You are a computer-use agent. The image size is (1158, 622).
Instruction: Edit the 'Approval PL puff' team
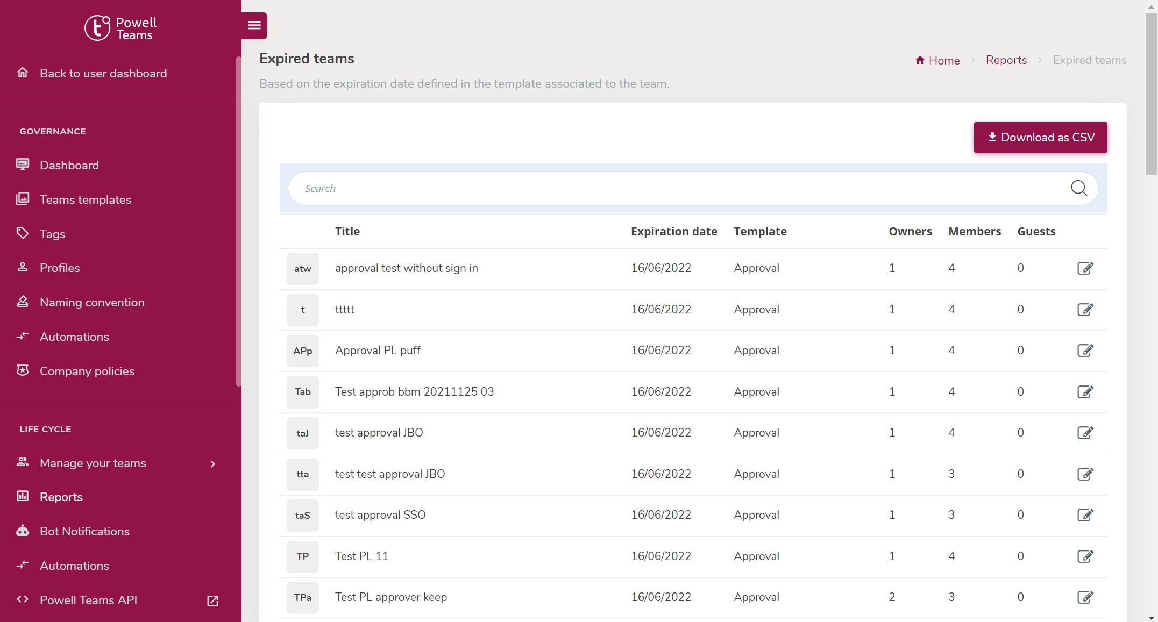click(x=1085, y=351)
